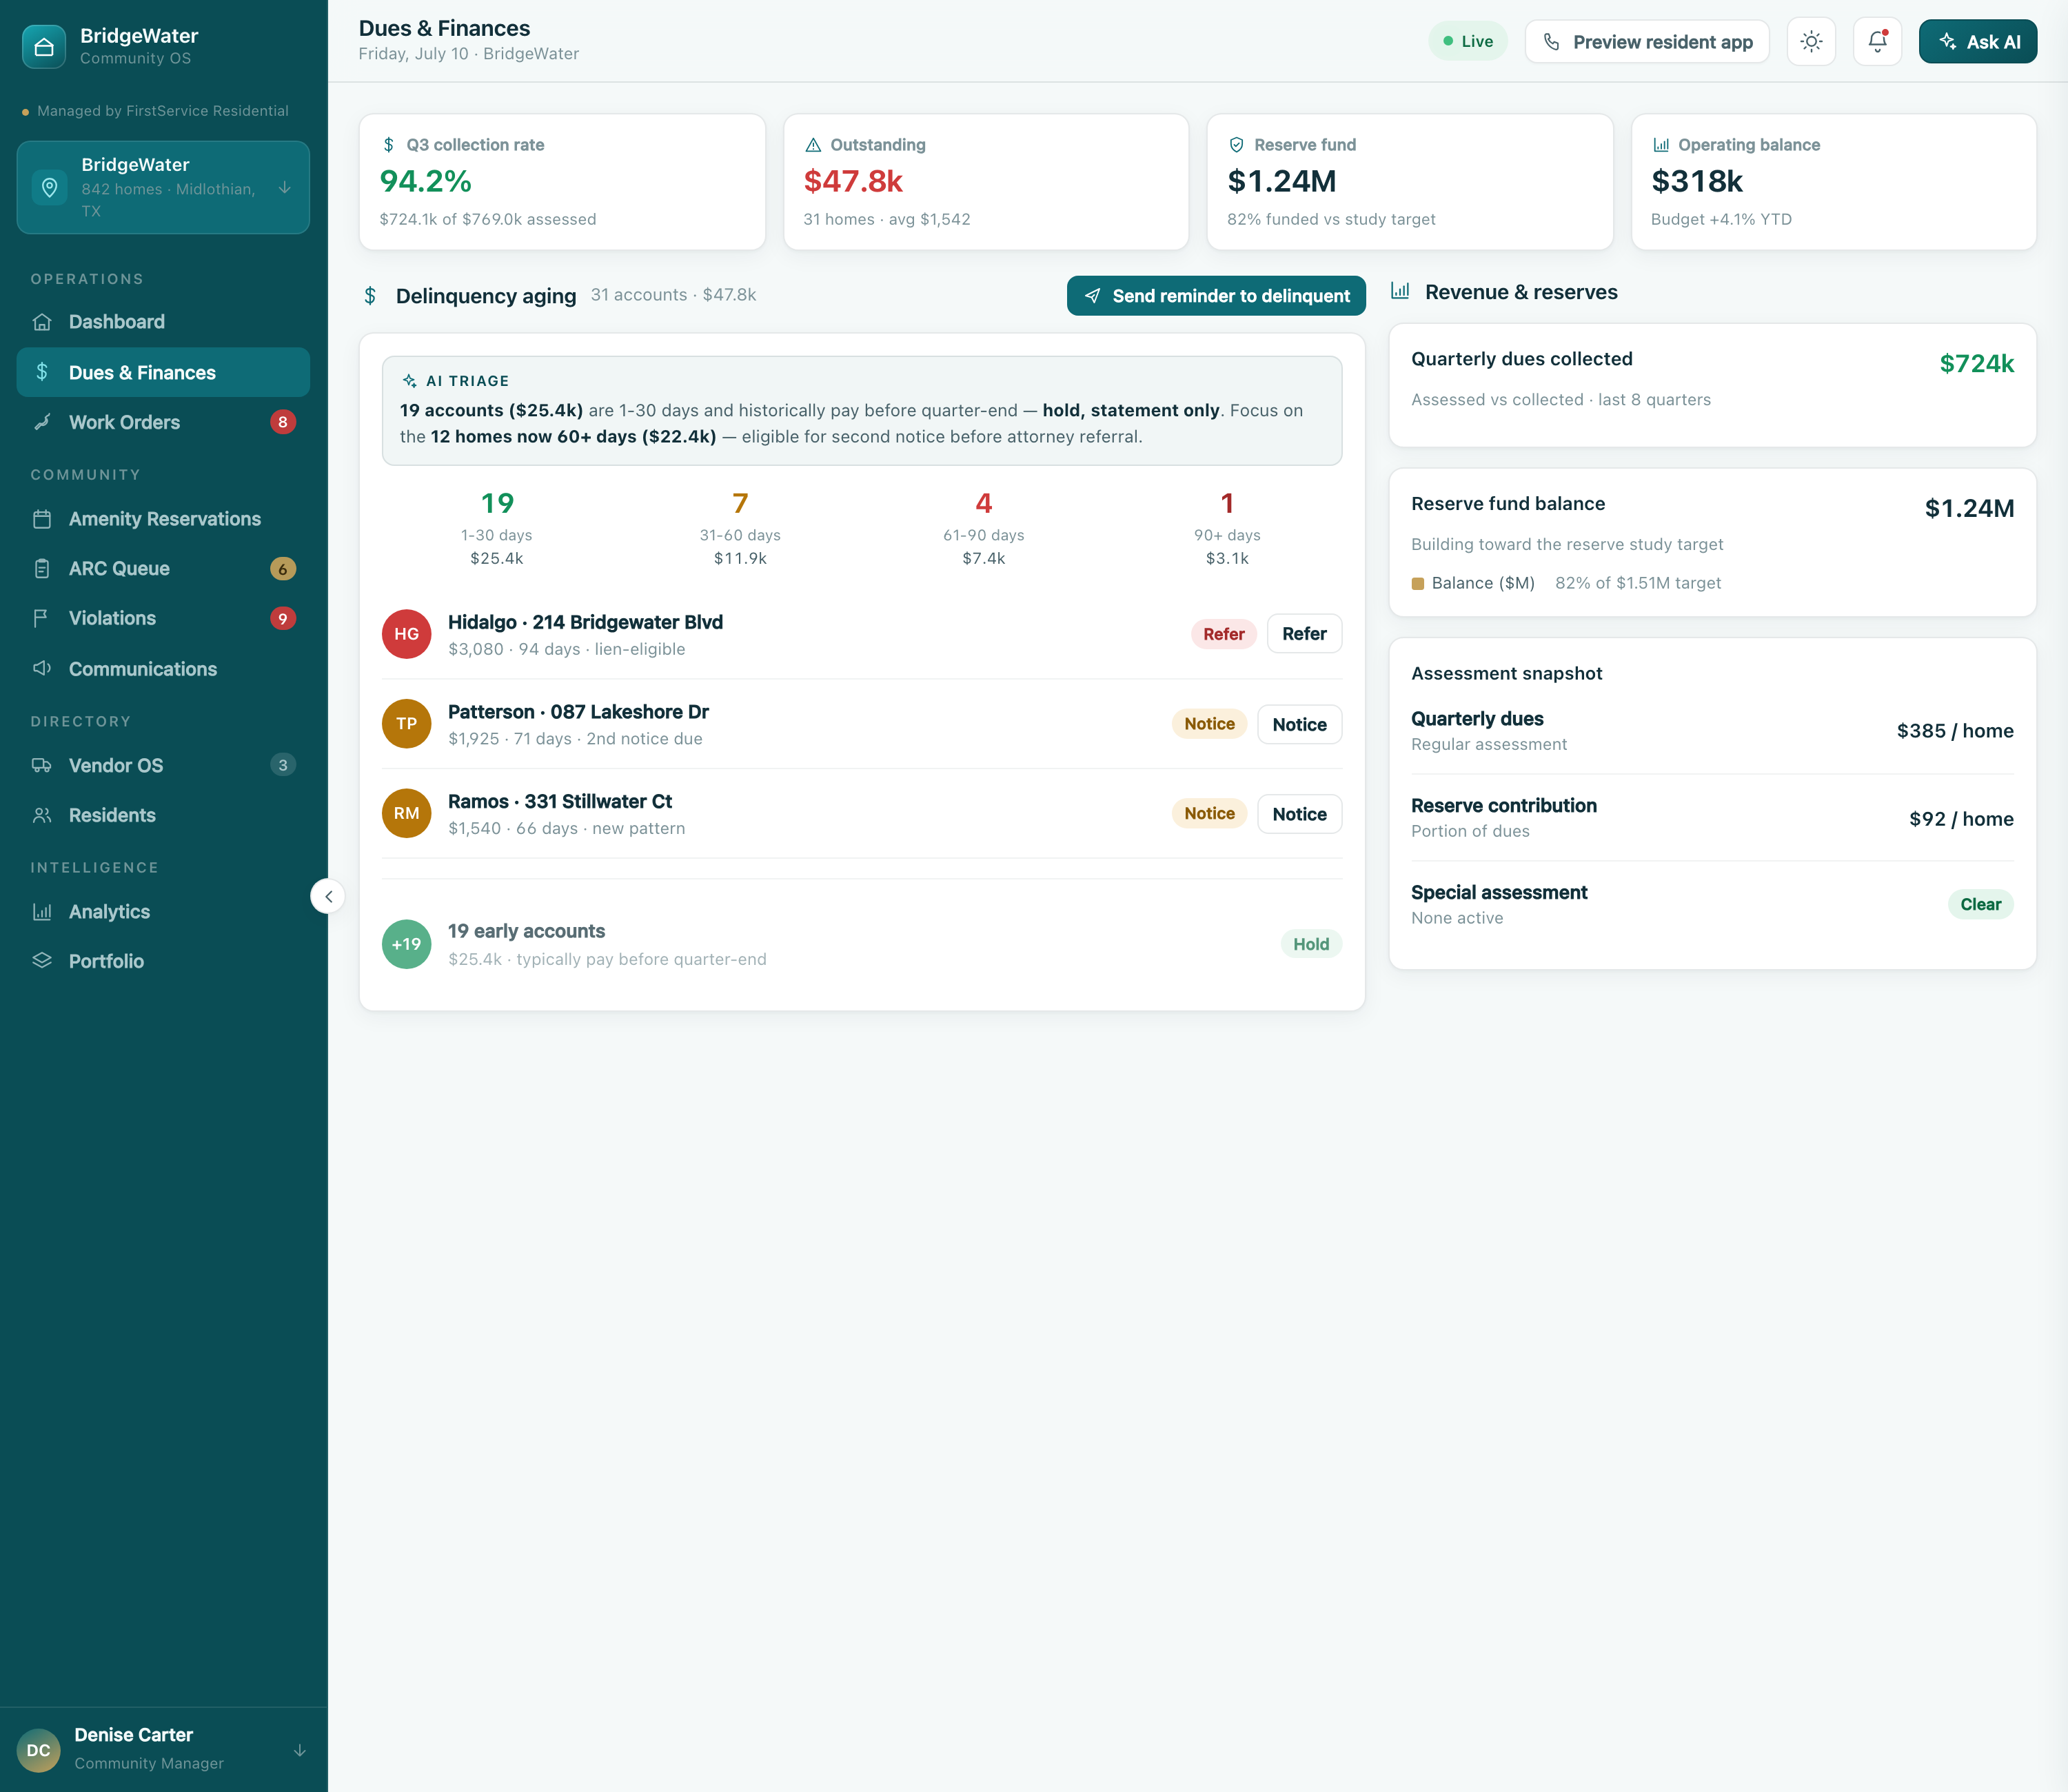
Task: Click the dollar icon beside Delinquency aging
Action: point(370,296)
